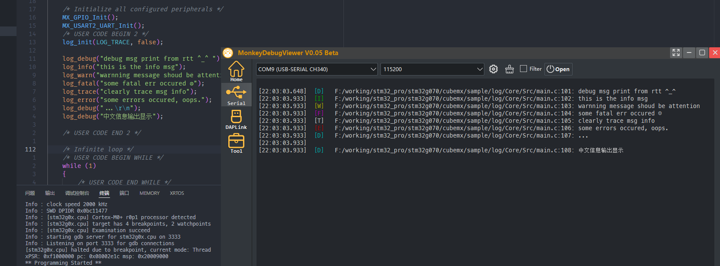The height and width of the screenshot is (266, 720).
Task: Open the 端口 panel tab
Action: 124,193
